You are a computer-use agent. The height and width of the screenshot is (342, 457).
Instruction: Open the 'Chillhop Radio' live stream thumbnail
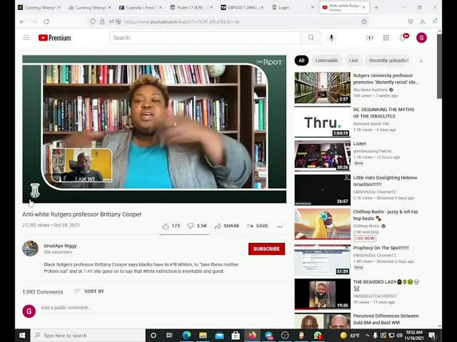(x=322, y=224)
